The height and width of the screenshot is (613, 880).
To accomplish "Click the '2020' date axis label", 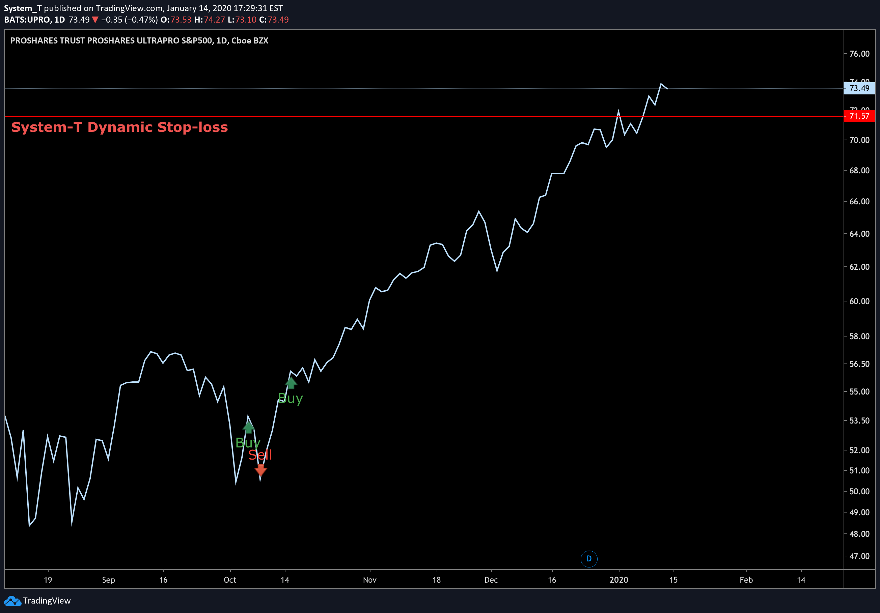I will coord(618,580).
